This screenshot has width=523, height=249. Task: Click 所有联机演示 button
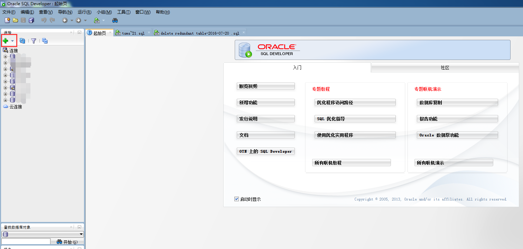[454, 163]
